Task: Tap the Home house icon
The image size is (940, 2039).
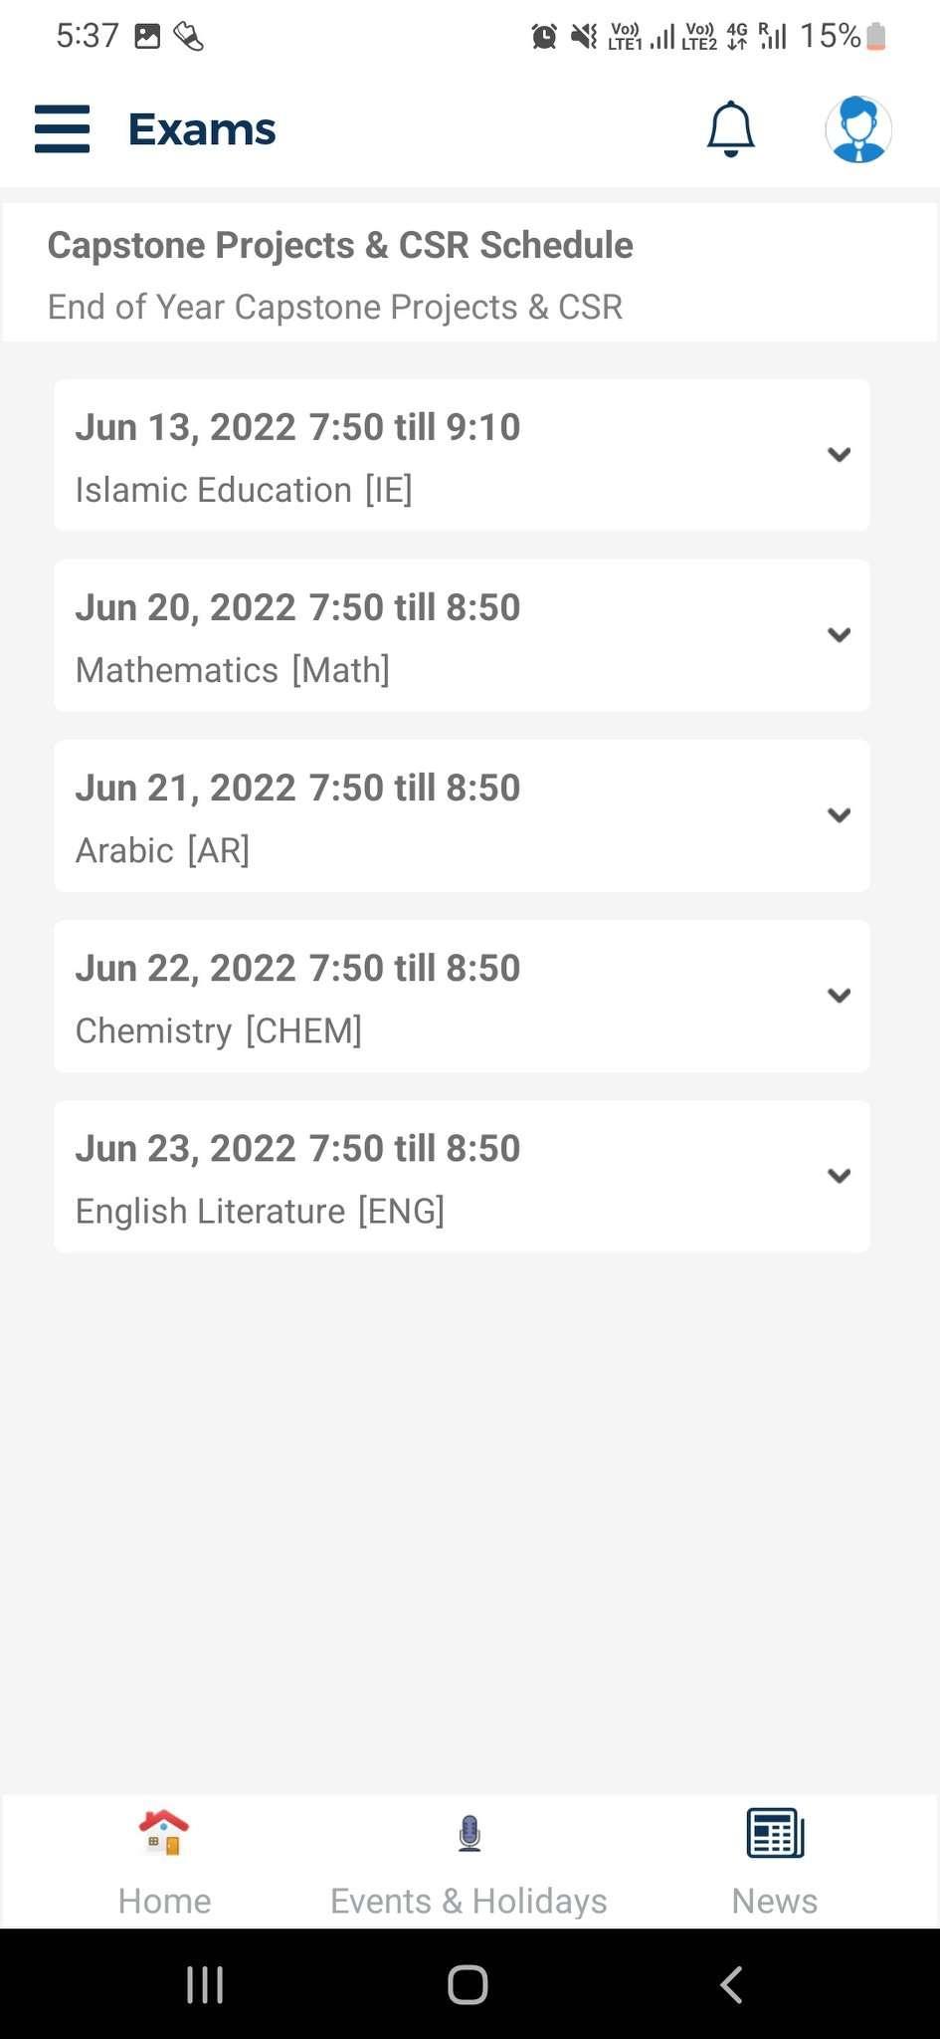Action: pos(164,1832)
